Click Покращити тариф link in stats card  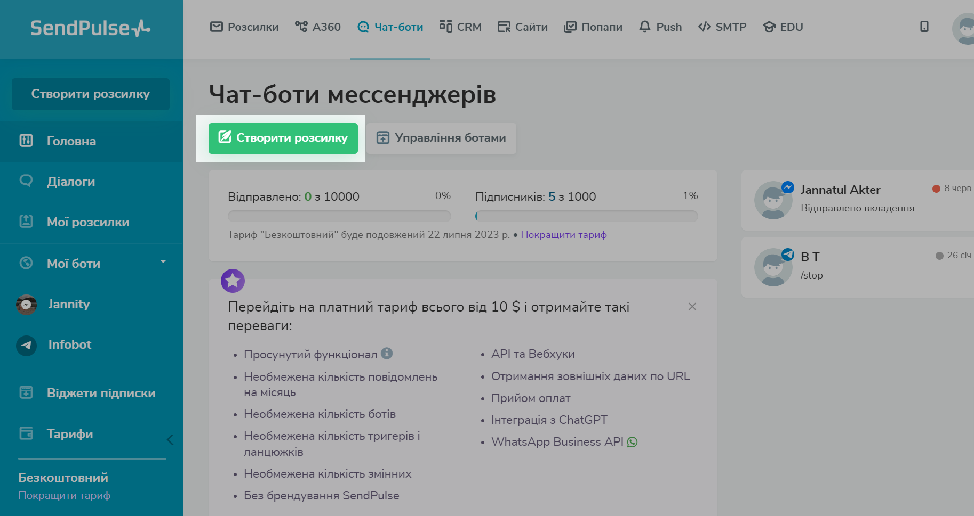tap(563, 235)
